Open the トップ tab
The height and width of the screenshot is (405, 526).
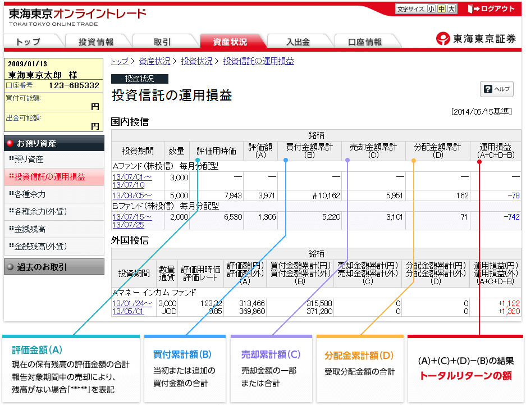click(x=30, y=42)
